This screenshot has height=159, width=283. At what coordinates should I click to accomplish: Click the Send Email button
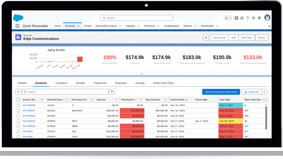[x=219, y=38]
